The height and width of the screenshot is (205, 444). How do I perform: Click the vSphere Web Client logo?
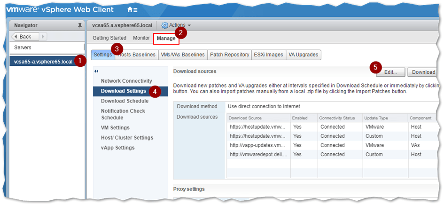pos(60,9)
